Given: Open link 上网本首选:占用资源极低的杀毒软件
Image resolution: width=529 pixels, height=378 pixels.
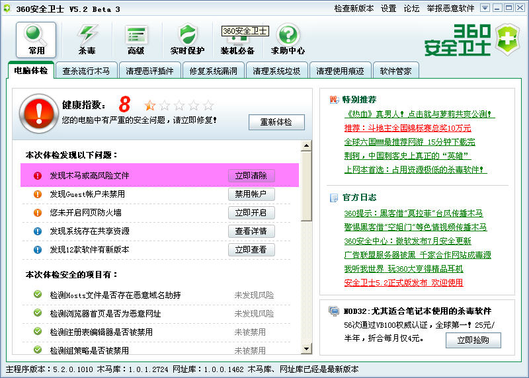Looking at the screenshot, I should tap(415, 169).
